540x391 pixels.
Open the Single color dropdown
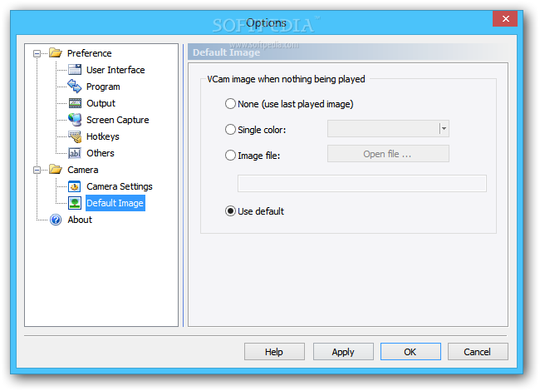444,129
